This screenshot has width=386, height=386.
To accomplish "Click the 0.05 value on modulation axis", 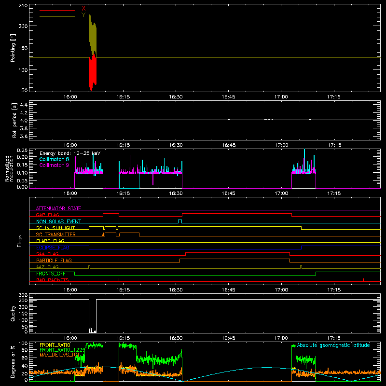I will pyautogui.click(x=22, y=180).
